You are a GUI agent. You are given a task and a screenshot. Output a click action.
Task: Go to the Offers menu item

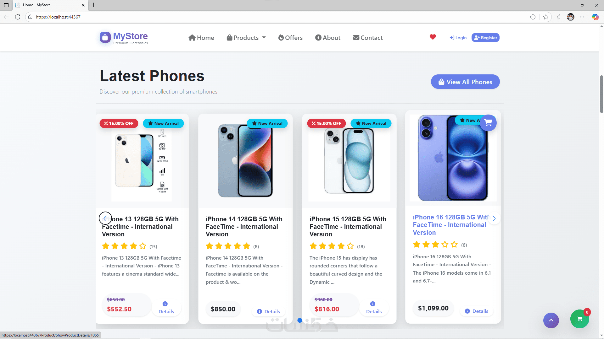[290, 38]
